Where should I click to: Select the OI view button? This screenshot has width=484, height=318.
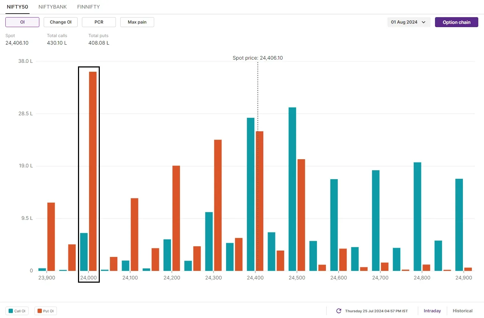(x=22, y=22)
